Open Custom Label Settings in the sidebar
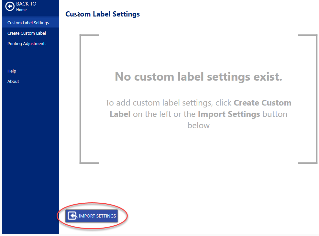This screenshot has width=319, height=236. (x=28, y=23)
